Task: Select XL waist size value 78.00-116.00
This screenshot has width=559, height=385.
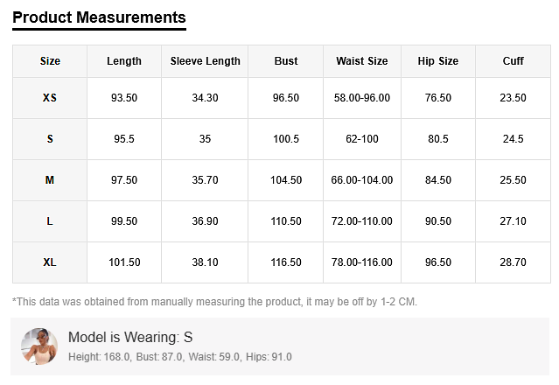Action: [362, 262]
